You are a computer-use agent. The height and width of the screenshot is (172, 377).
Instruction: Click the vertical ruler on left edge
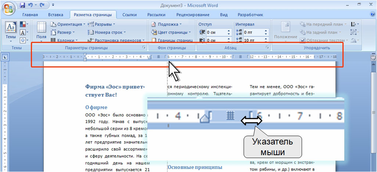5,116
